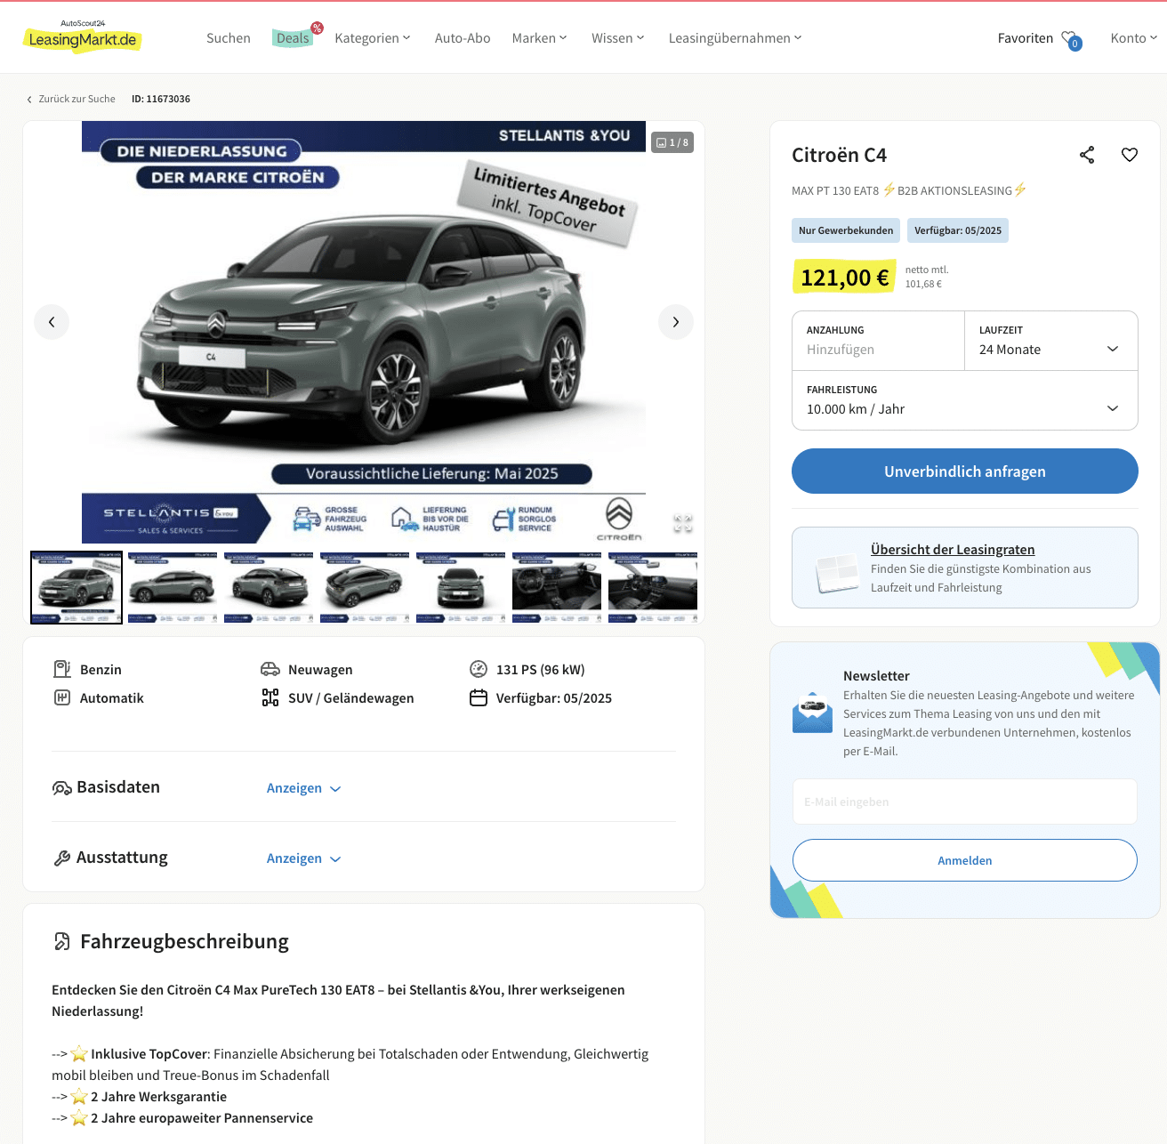The image size is (1167, 1144).
Task: Click the main Citroën C4 image
Action: [x=364, y=332]
